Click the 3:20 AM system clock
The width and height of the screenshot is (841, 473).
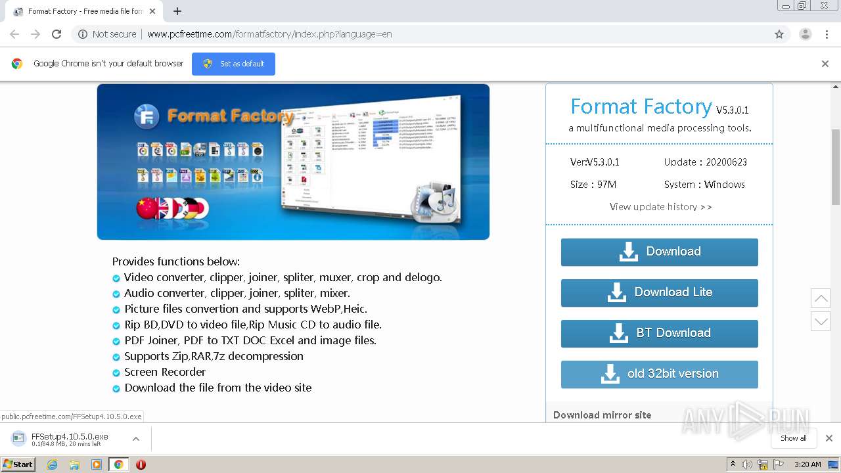pyautogui.click(x=807, y=464)
